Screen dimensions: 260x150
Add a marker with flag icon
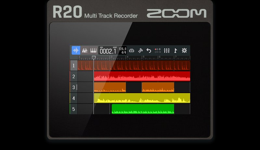click(x=175, y=50)
